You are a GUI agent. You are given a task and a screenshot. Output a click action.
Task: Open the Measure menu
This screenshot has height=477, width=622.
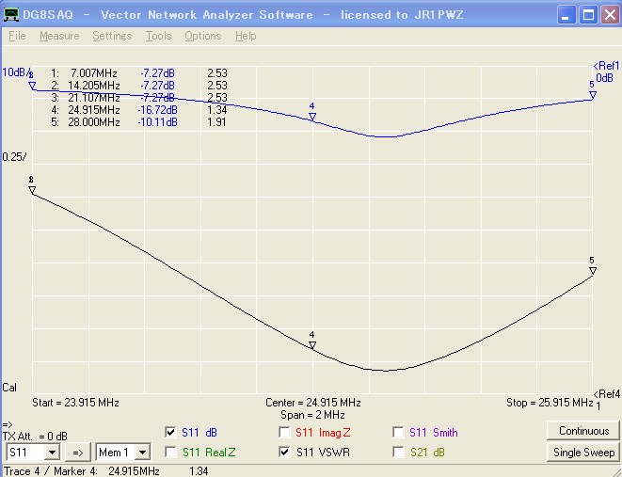tap(59, 36)
